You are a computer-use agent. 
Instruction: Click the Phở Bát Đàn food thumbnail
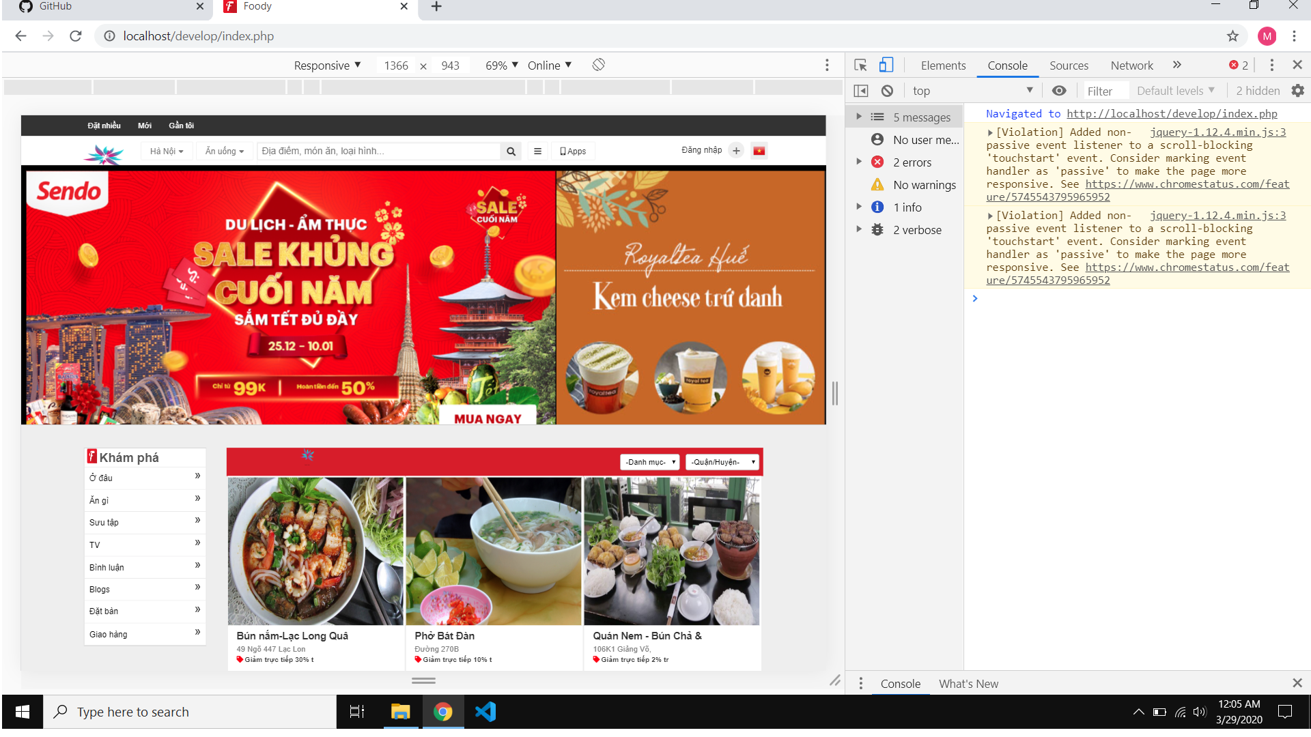(494, 551)
